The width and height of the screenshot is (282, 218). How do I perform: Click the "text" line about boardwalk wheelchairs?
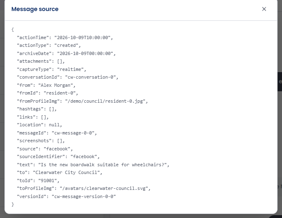pos(93,165)
